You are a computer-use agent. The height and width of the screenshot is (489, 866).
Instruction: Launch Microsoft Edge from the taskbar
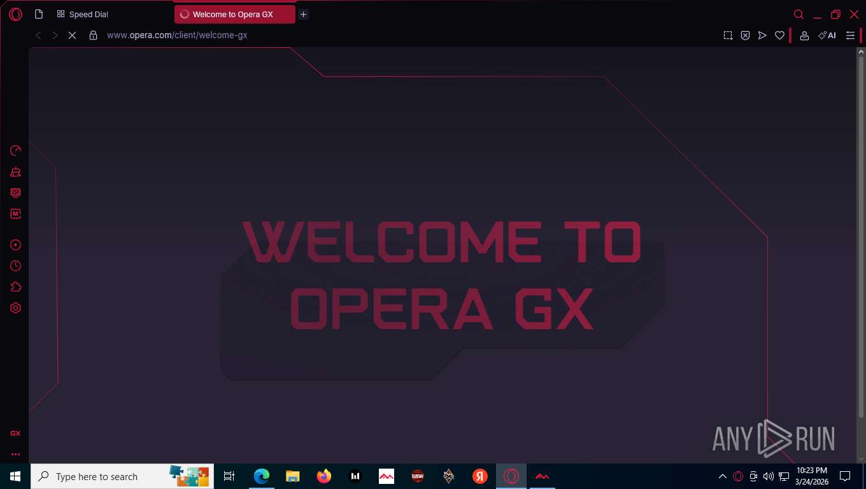pyautogui.click(x=261, y=476)
